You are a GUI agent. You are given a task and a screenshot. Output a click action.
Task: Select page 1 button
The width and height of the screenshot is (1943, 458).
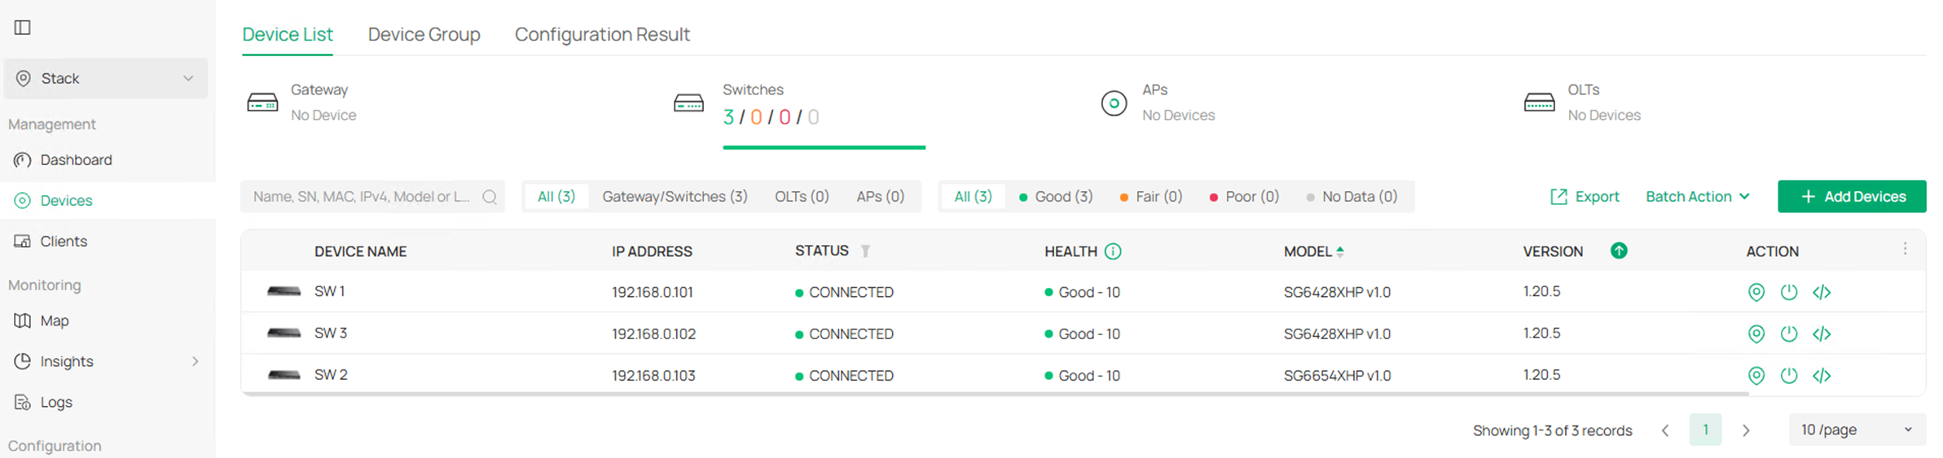pos(1705,430)
